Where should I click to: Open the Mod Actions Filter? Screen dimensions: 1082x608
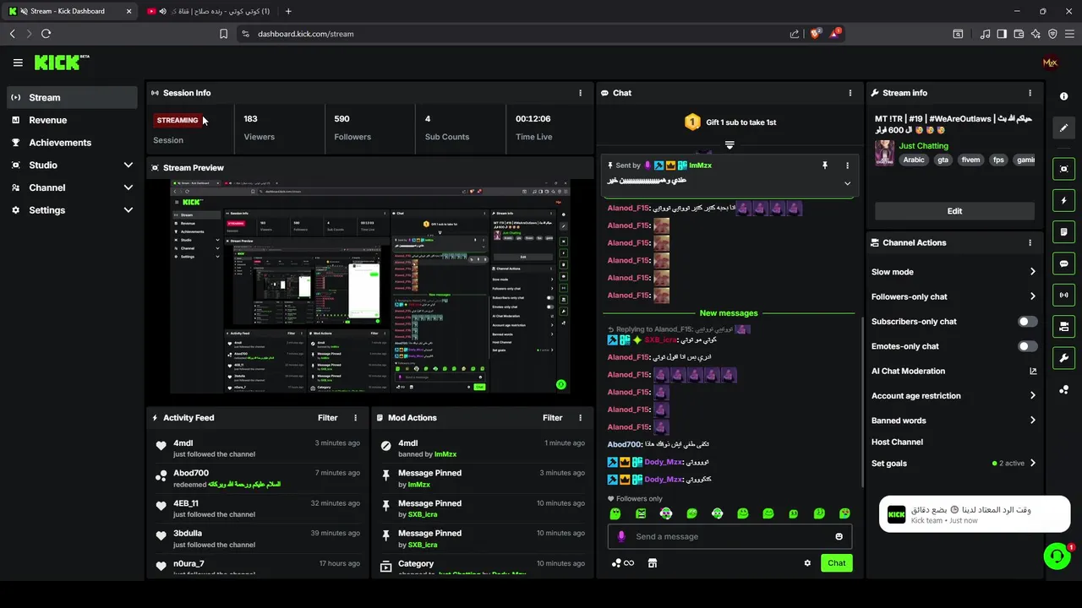pos(553,418)
